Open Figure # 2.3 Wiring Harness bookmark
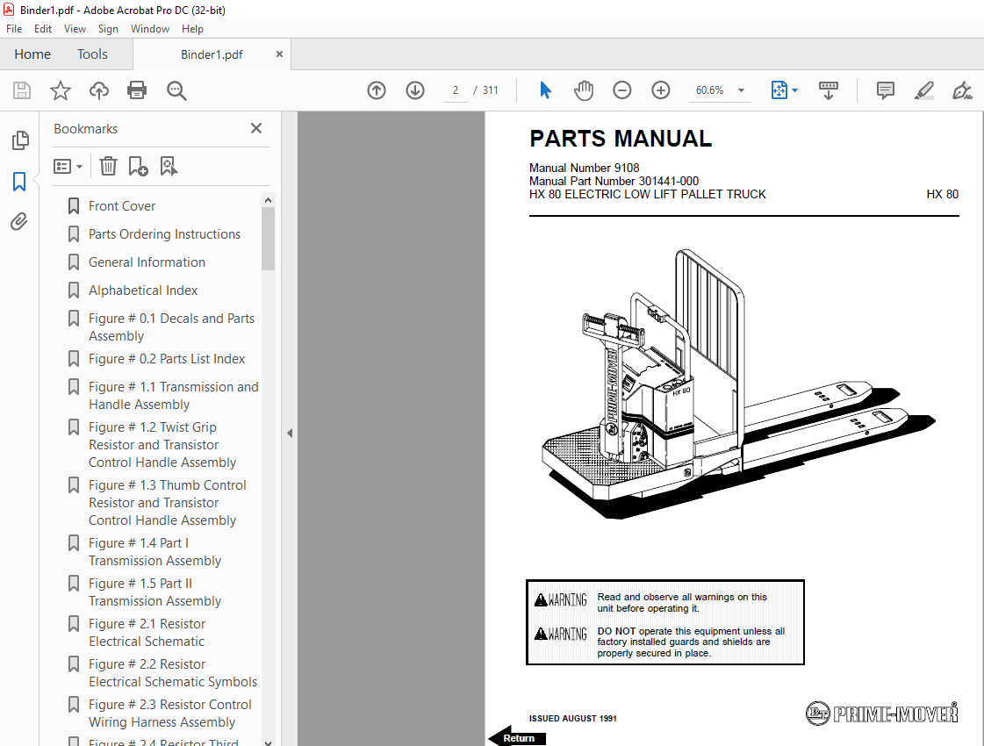Viewport: 984px width, 746px height. (x=170, y=714)
